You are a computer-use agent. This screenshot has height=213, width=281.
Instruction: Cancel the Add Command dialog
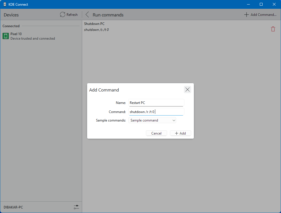[x=156, y=133]
